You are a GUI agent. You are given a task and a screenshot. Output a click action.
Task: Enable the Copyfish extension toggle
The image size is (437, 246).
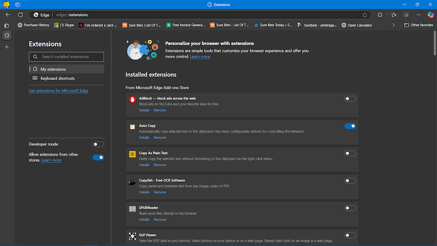point(350,181)
